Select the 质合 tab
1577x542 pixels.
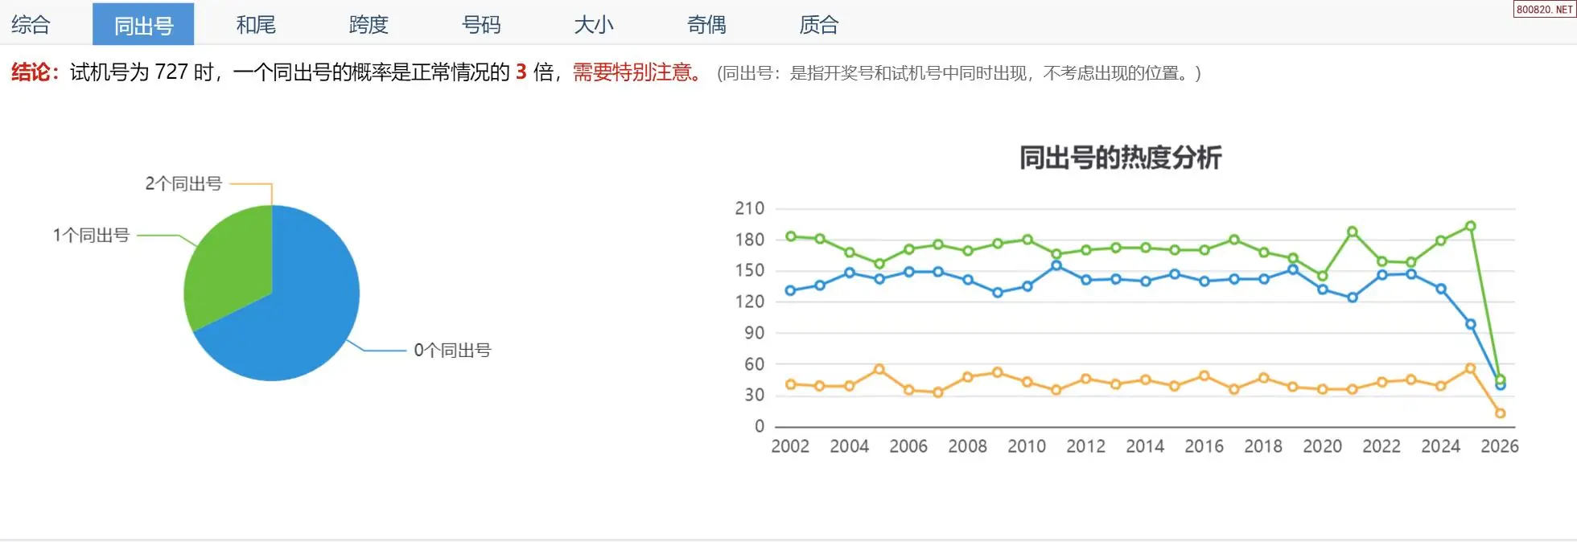click(x=819, y=24)
